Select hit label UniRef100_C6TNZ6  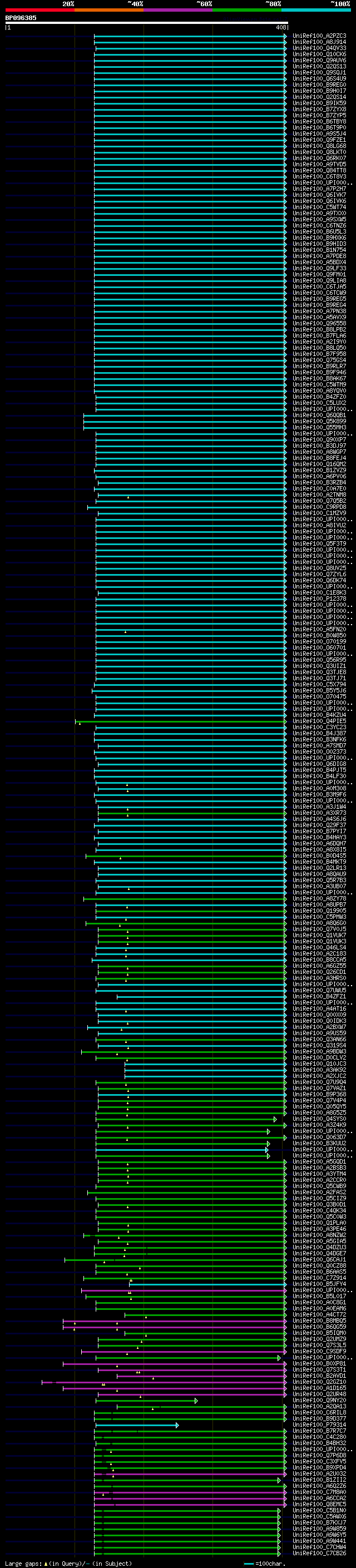pyautogui.click(x=319, y=225)
